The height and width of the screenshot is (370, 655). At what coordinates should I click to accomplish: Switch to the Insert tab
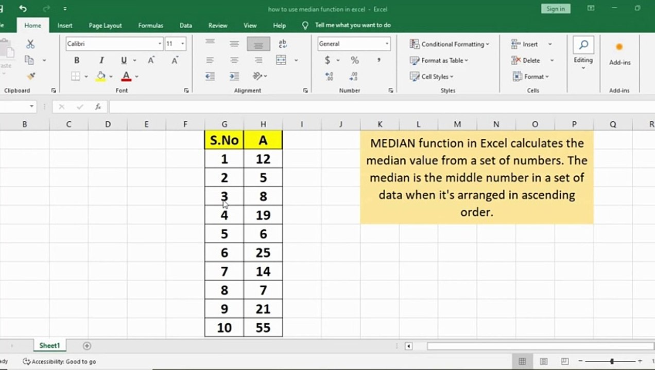point(65,25)
